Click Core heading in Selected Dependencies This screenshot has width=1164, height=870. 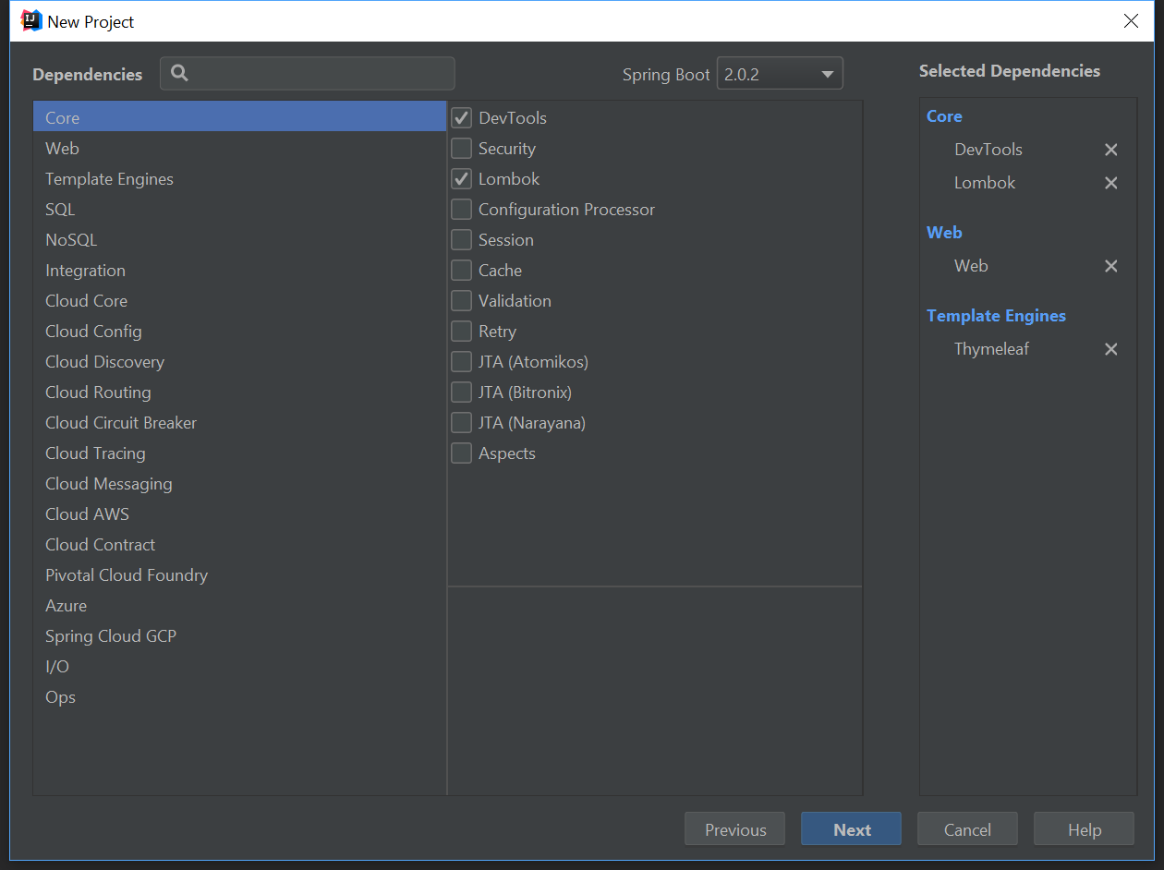pyautogui.click(x=944, y=116)
